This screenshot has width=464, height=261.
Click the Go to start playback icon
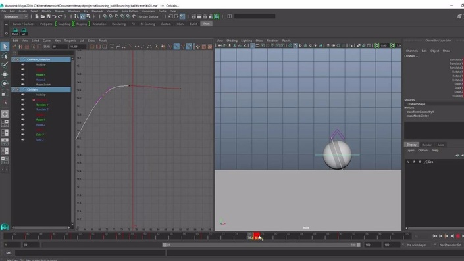tap(434, 236)
